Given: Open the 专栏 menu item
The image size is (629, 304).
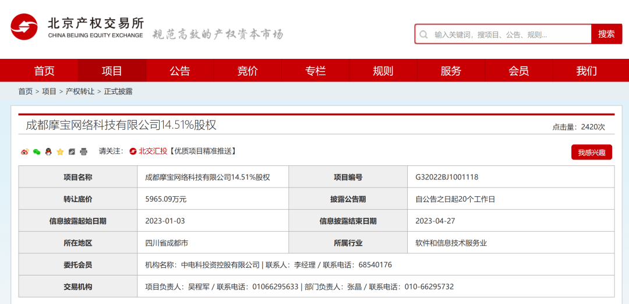Looking at the screenshot, I should click(316, 71).
